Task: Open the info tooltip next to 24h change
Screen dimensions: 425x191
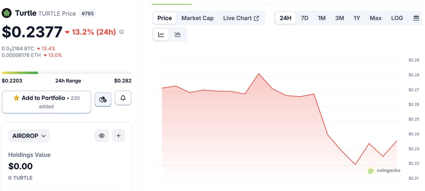Action: coord(121,32)
